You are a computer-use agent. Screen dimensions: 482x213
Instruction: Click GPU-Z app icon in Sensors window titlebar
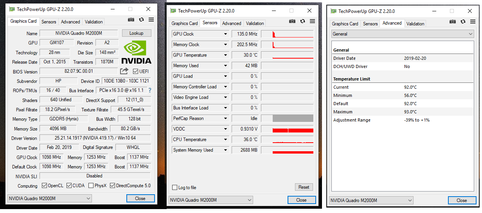point(173,11)
